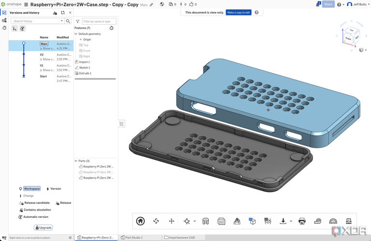Select the Sketch 1 feature
The height and width of the screenshot is (241, 371).
click(x=85, y=68)
